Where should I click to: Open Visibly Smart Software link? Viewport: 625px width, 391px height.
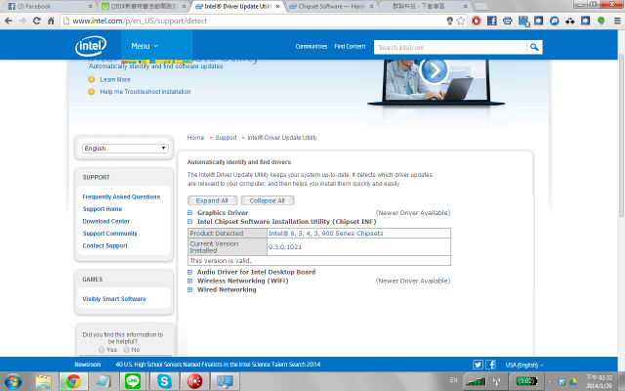[x=114, y=299]
